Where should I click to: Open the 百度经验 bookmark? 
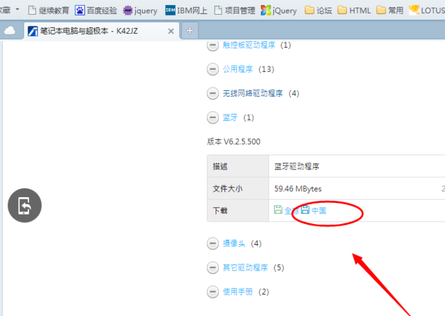(x=96, y=10)
